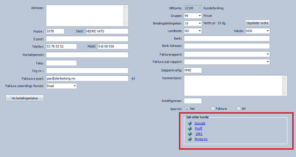Open the 1881 search link

pos(199,134)
